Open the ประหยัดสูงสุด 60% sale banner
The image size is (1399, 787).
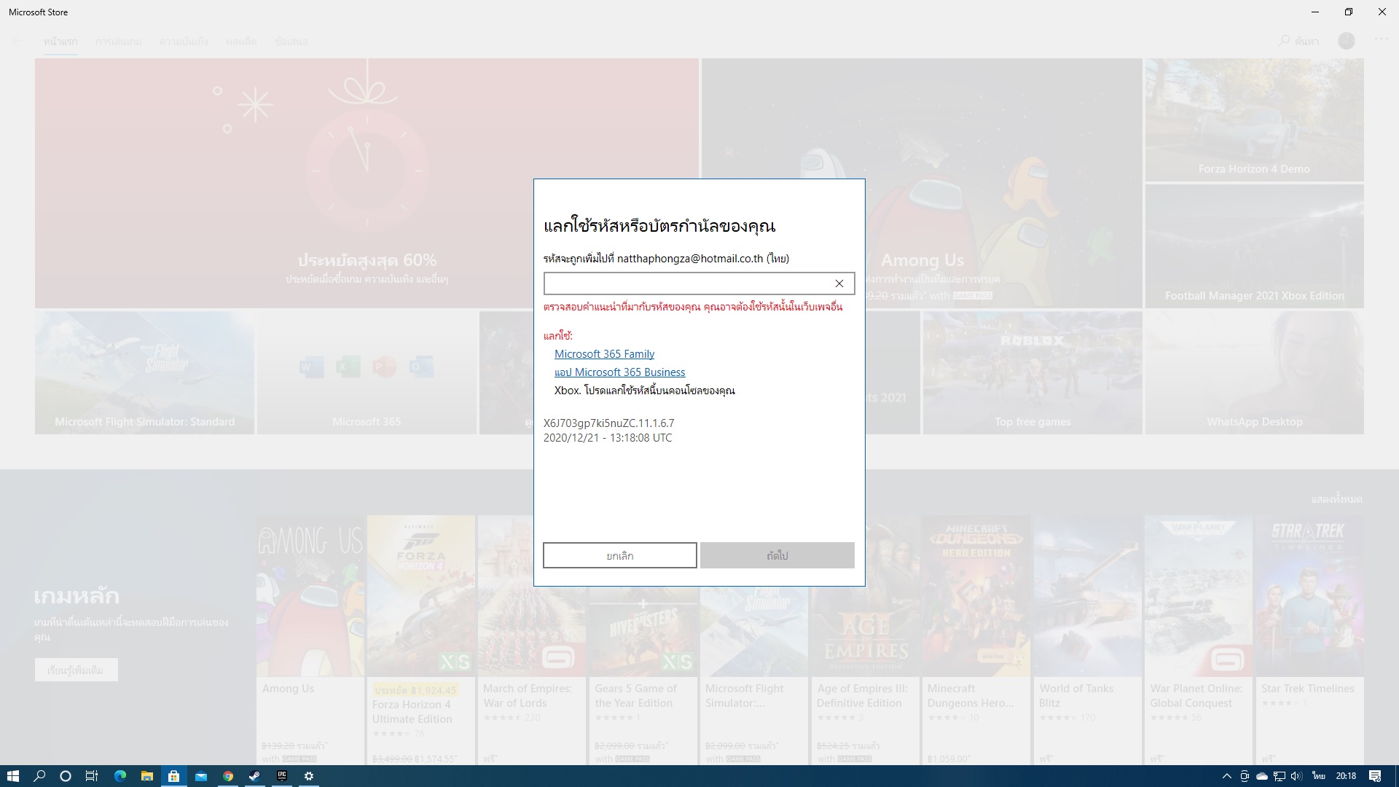click(x=367, y=184)
